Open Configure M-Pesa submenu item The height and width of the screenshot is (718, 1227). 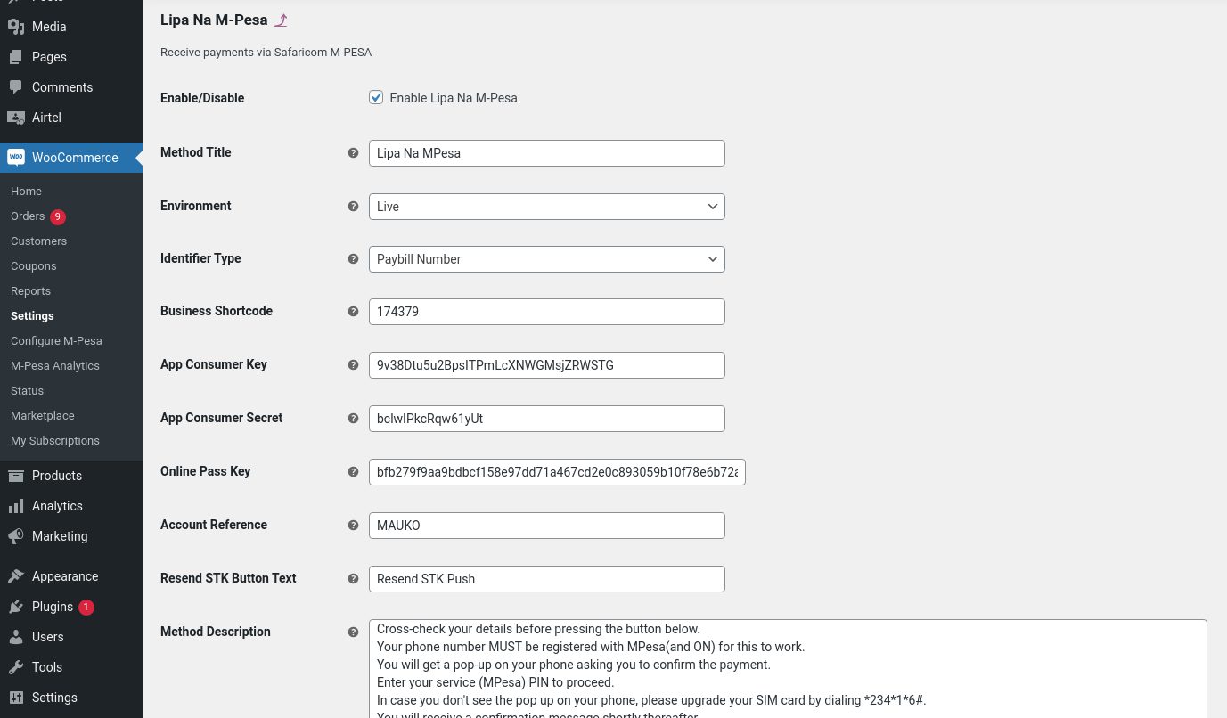(56, 341)
